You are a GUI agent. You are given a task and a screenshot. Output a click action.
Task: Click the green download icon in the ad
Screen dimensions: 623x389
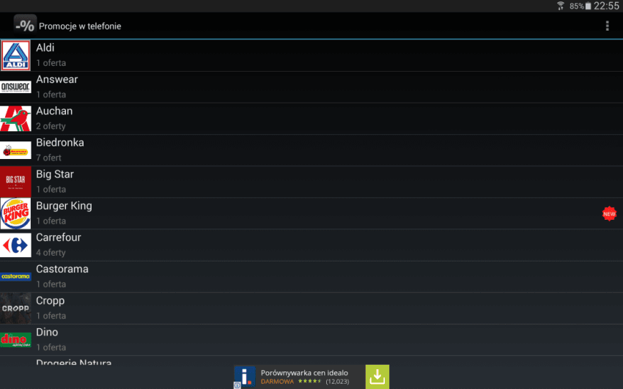coord(377,377)
